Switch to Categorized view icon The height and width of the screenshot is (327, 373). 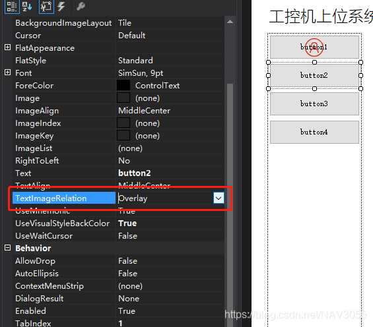tap(12, 6)
